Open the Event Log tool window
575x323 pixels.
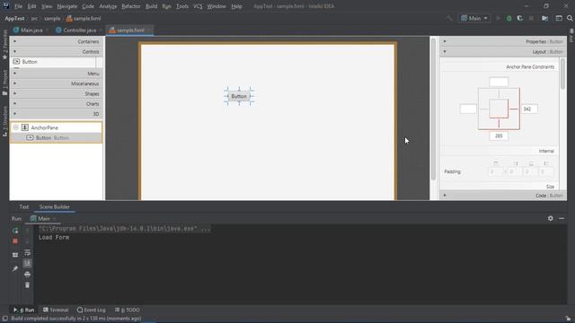pyautogui.click(x=92, y=310)
